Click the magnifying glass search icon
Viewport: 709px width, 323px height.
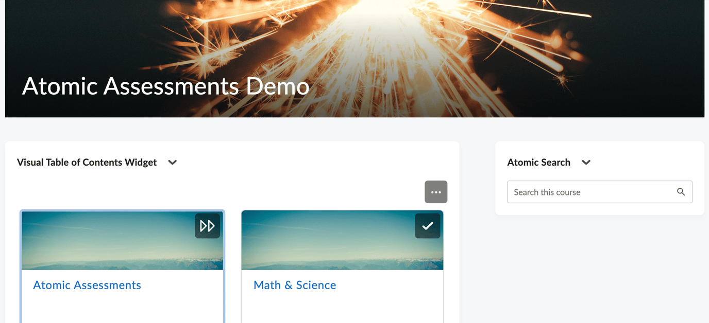pos(681,191)
